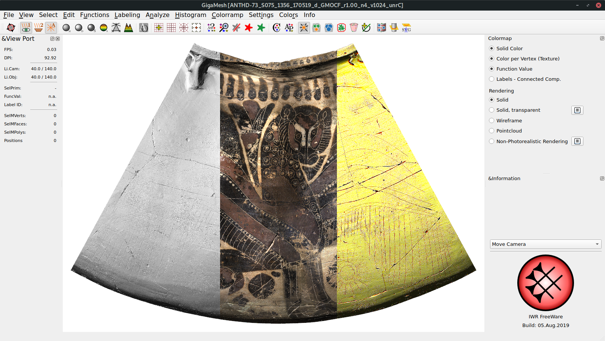Select Solid, transparent rendering

coord(515,110)
